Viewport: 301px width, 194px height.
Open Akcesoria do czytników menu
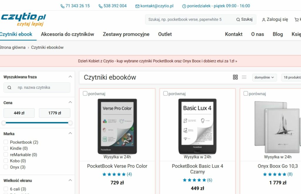pos(67,34)
